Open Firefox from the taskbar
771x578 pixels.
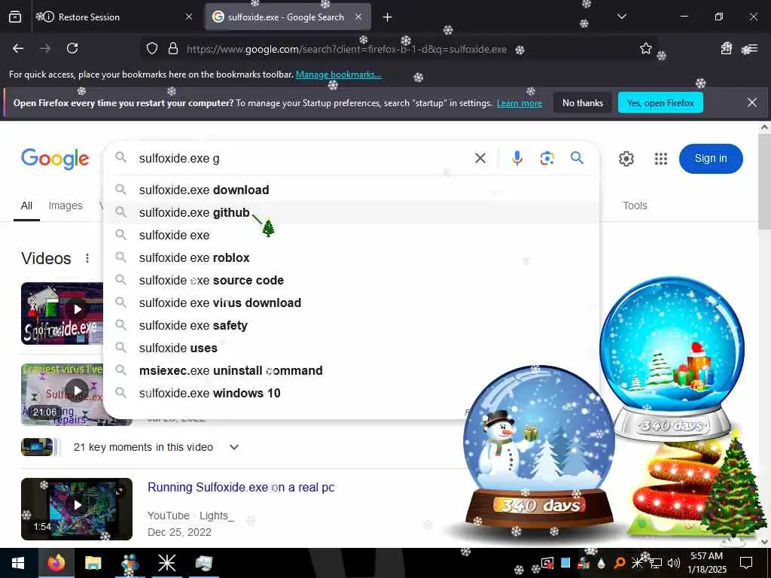pos(56,563)
